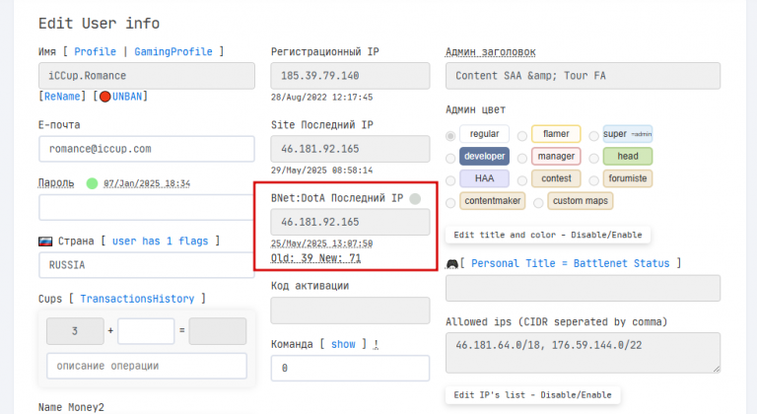Select the HAA admin color radio
Screen dimensions: 757x414
(450, 180)
